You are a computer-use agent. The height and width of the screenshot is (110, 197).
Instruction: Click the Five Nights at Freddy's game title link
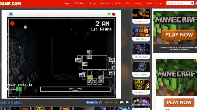click(x=11, y=103)
